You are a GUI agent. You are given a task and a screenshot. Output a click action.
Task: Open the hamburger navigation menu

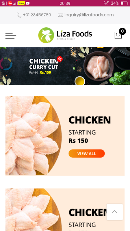11,36
